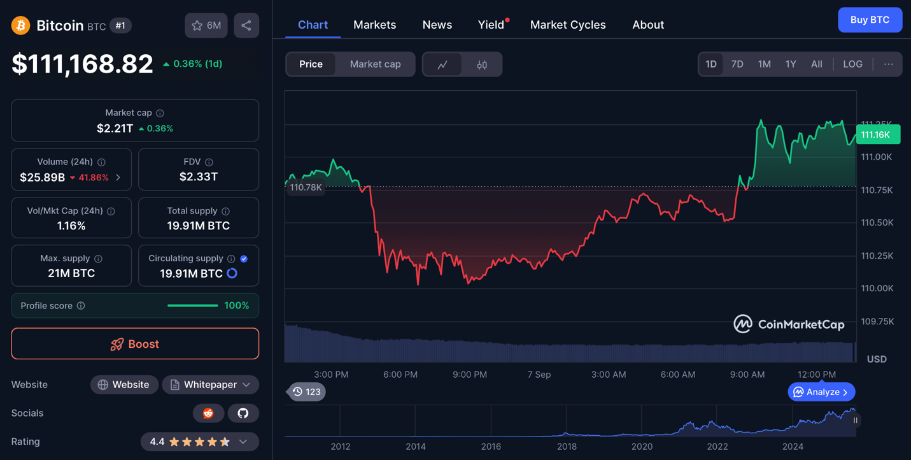This screenshot has height=460, width=911.
Task: Click the circulating supply ring indicator
Action: [232, 273]
